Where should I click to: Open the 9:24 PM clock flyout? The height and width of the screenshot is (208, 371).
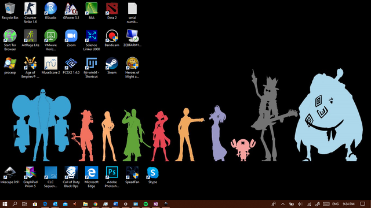348,204
